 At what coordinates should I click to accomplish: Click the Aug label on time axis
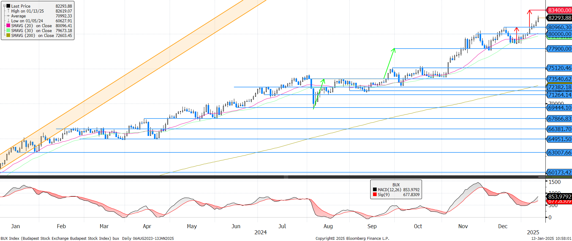[x=328, y=226]
